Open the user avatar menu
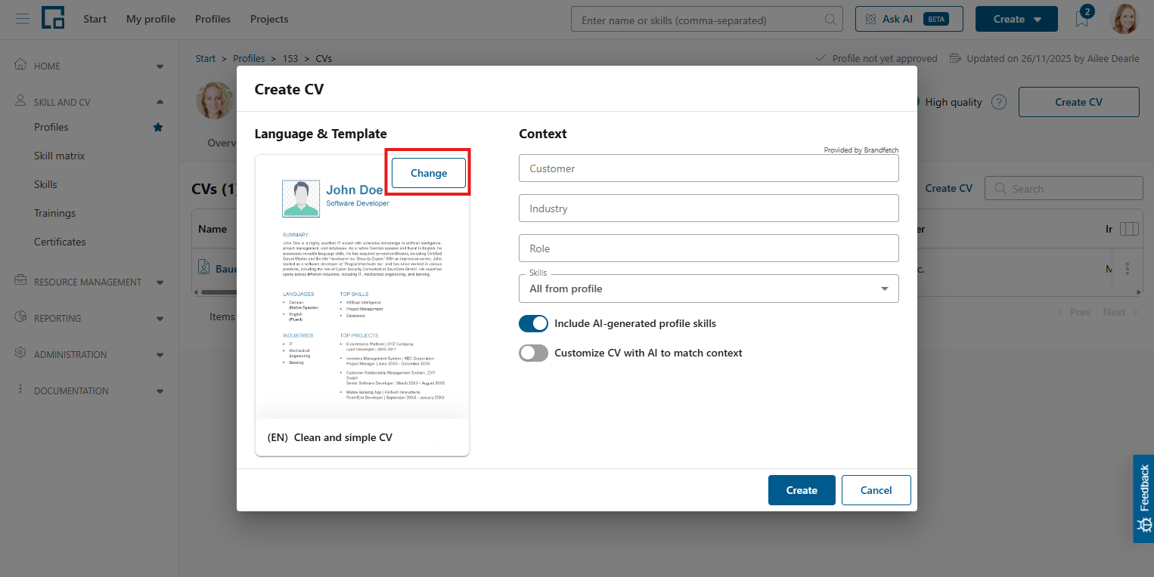1154x577 pixels. [x=1124, y=19]
